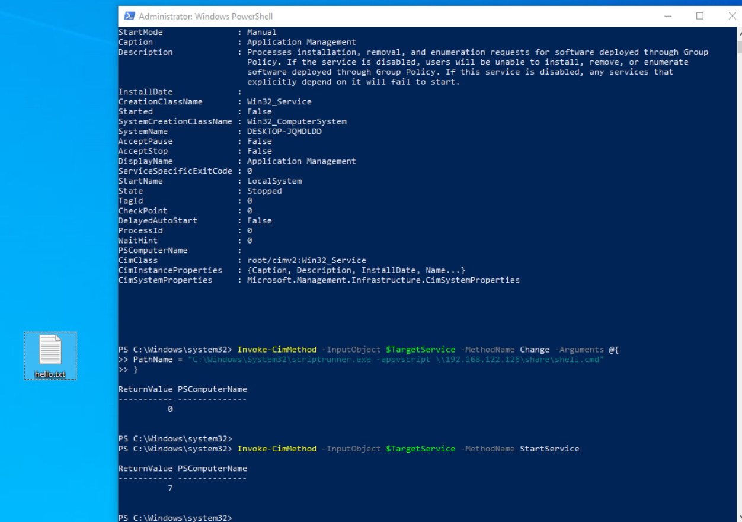Screen dimensions: 742x522
Task: Click the ReturnValue 0 result
Action: [170, 409]
